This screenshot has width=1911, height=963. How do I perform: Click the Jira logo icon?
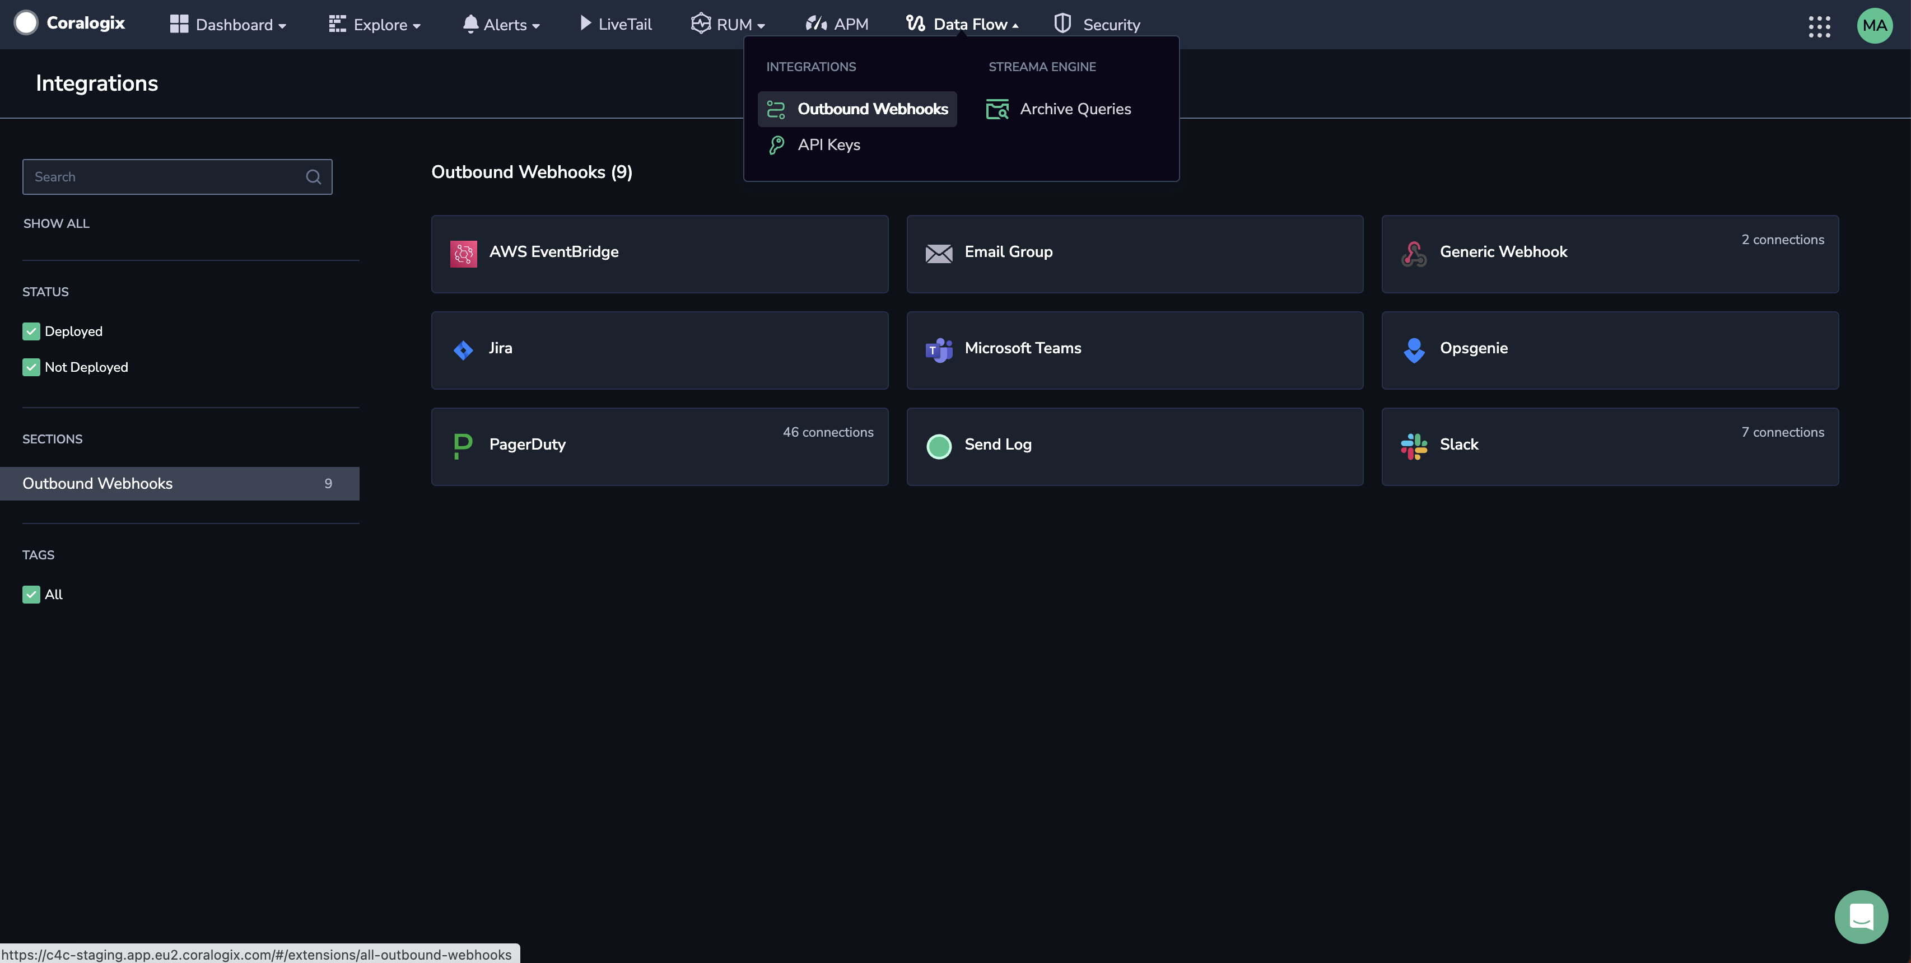[x=464, y=350]
